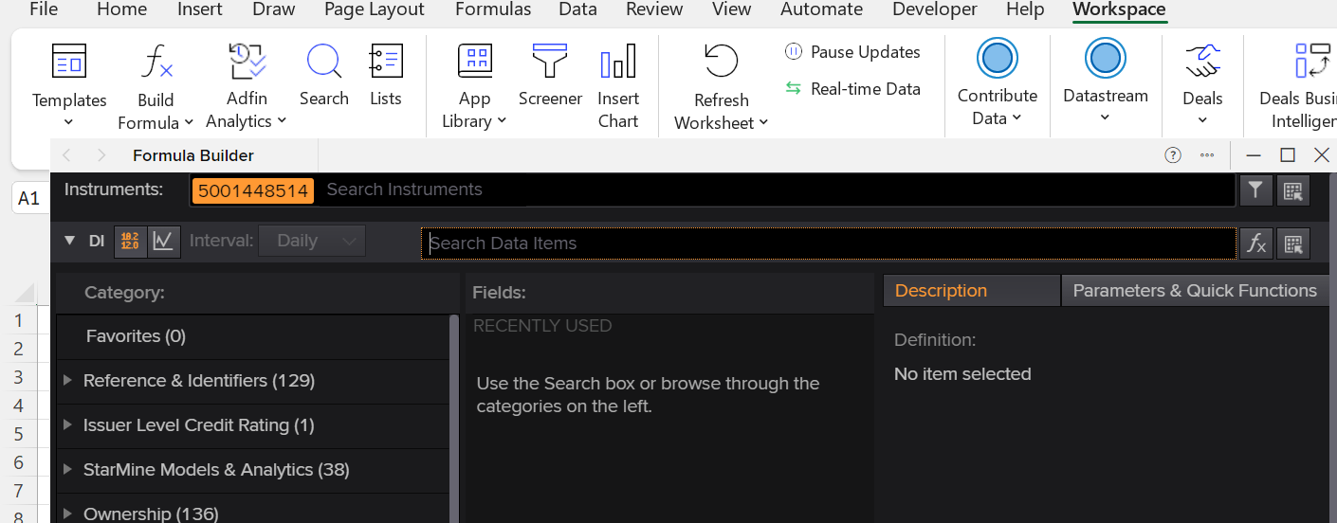Image resolution: width=1337 pixels, height=523 pixels.
Task: Launch the Screener funnel icon
Action: pyautogui.click(x=550, y=62)
